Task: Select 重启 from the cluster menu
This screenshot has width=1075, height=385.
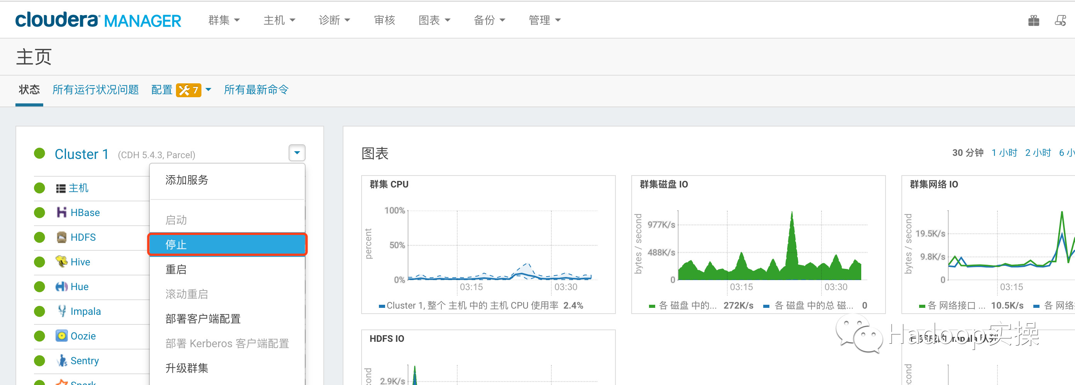Action: point(227,269)
